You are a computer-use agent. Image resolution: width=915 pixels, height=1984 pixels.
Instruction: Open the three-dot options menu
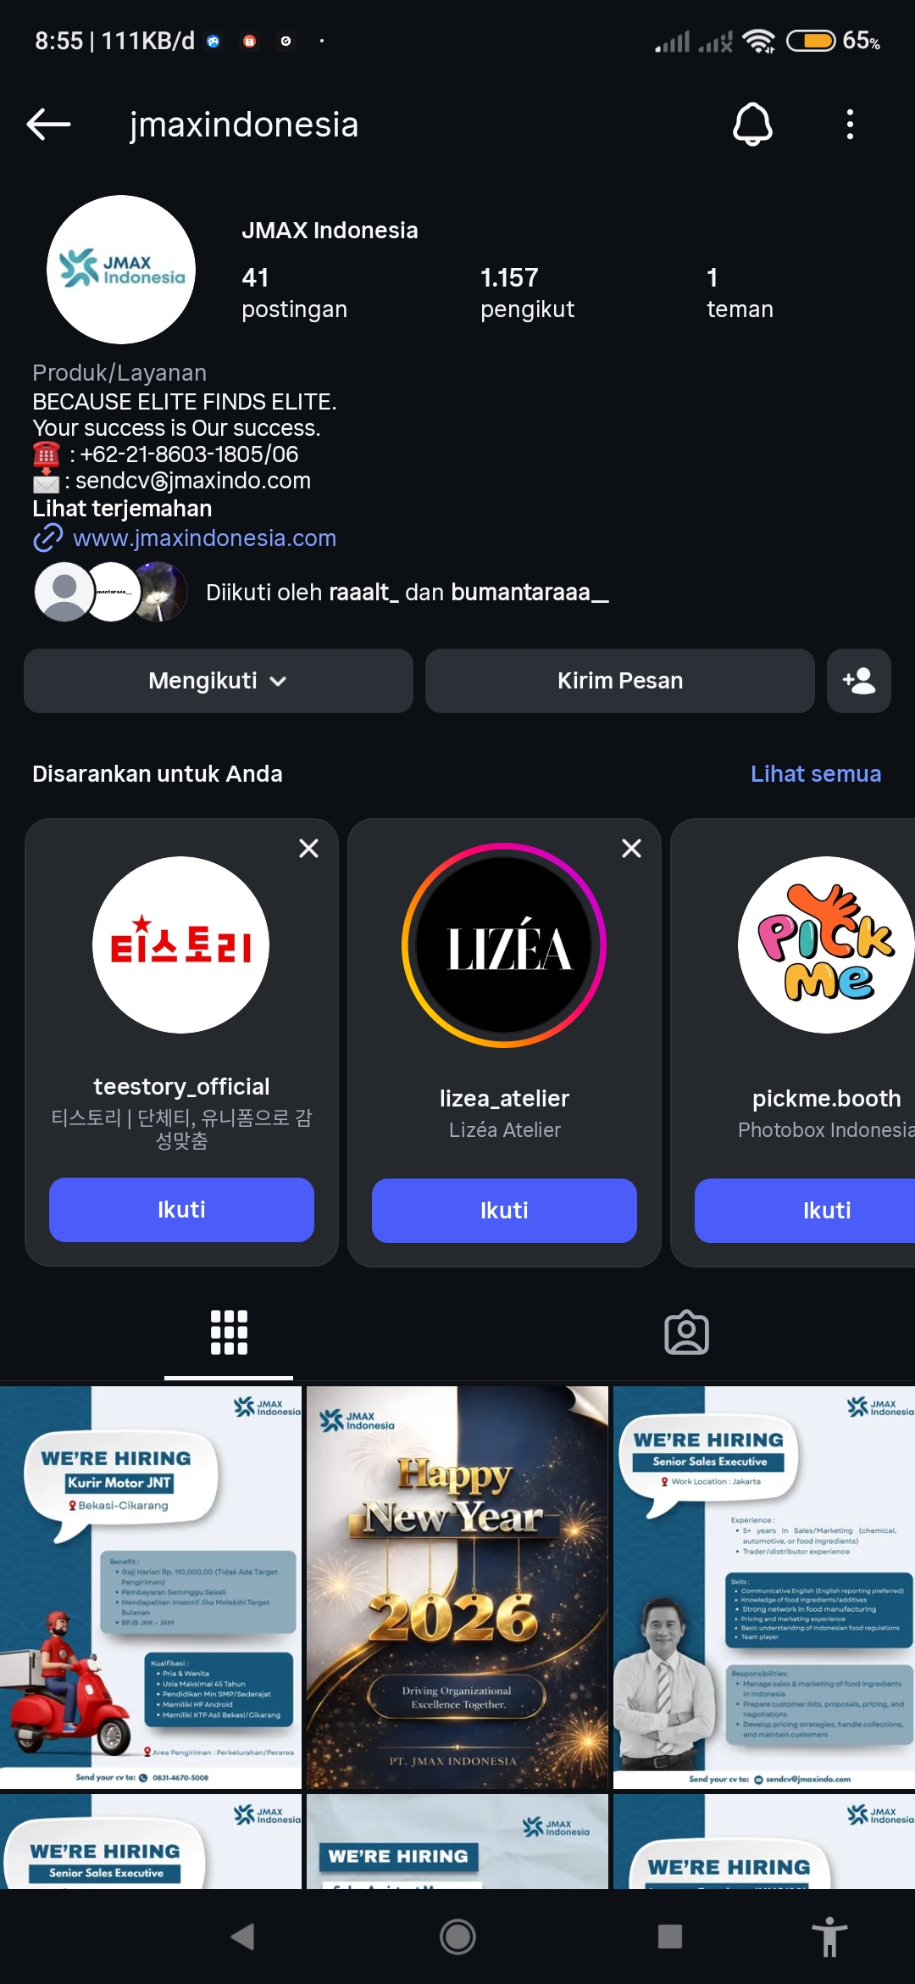click(x=850, y=125)
